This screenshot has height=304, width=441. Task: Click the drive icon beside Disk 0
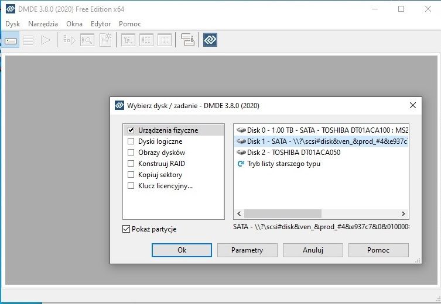point(241,130)
